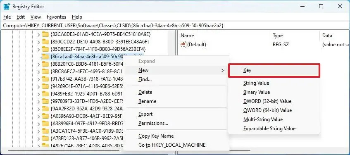The width and height of the screenshot is (350, 155).
Task: Choose Permissions... from context menu
Action: (x=153, y=123)
